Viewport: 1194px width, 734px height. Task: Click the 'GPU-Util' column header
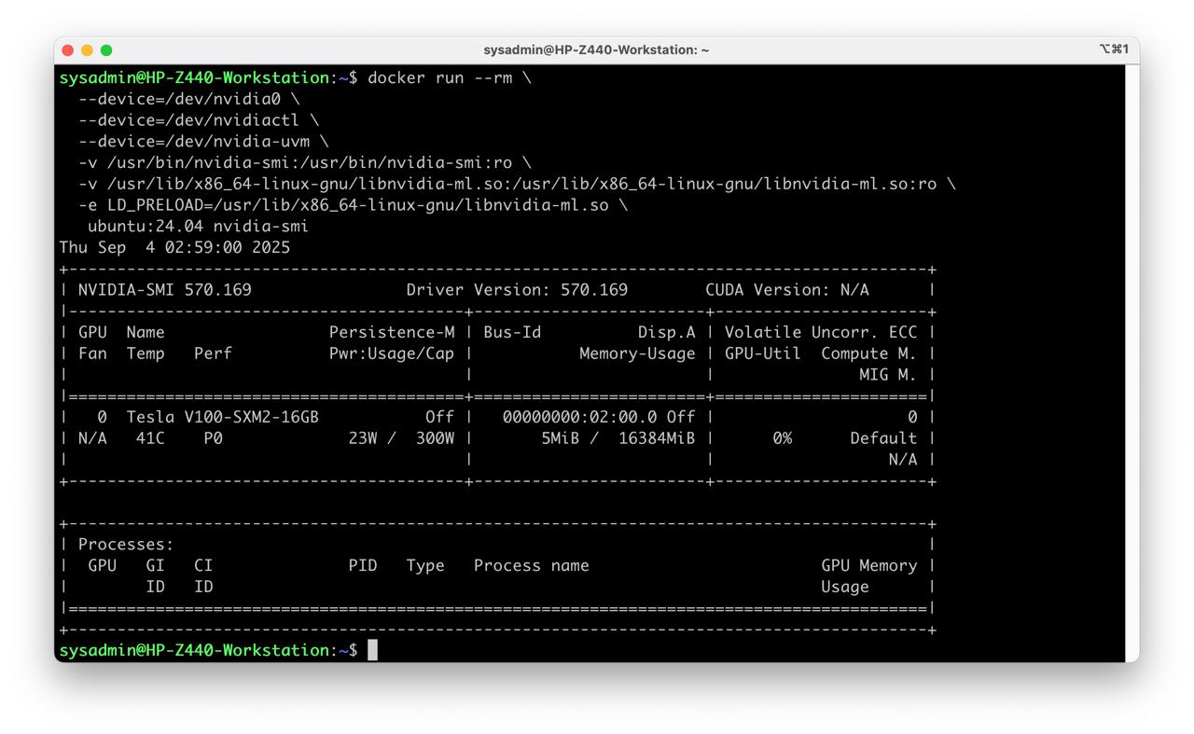(x=762, y=353)
